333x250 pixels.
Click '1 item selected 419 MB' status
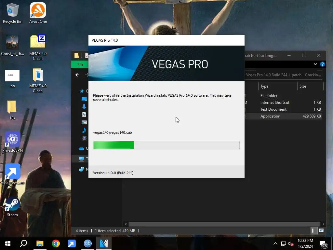point(115,231)
